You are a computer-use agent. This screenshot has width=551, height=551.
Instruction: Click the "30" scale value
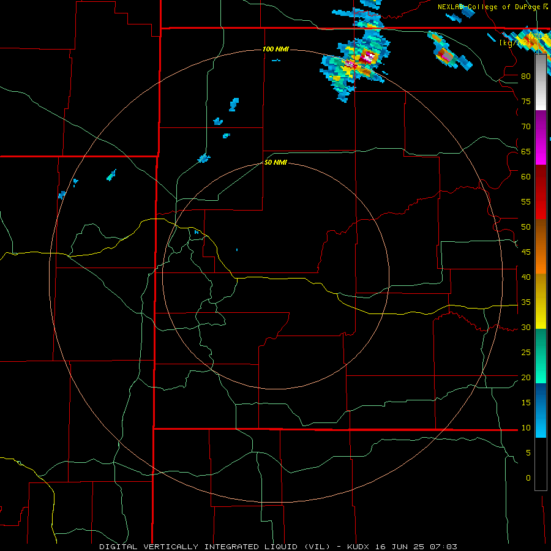526,327
